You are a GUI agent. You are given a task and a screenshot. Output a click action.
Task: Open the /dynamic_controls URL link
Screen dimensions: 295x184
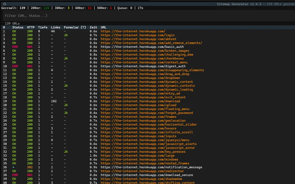pyautogui.click(x=148, y=85)
